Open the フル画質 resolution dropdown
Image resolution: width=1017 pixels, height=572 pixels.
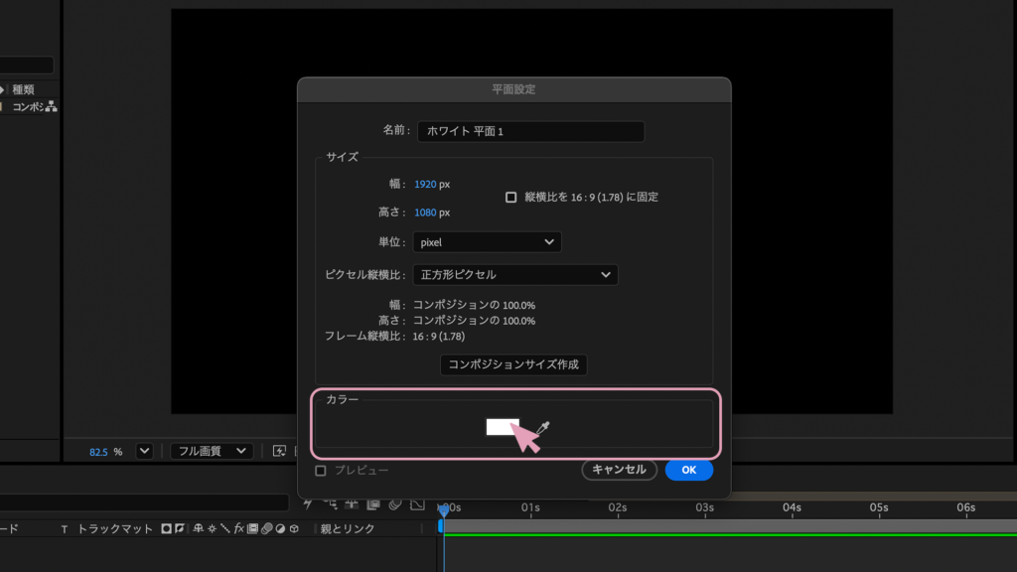(x=212, y=451)
